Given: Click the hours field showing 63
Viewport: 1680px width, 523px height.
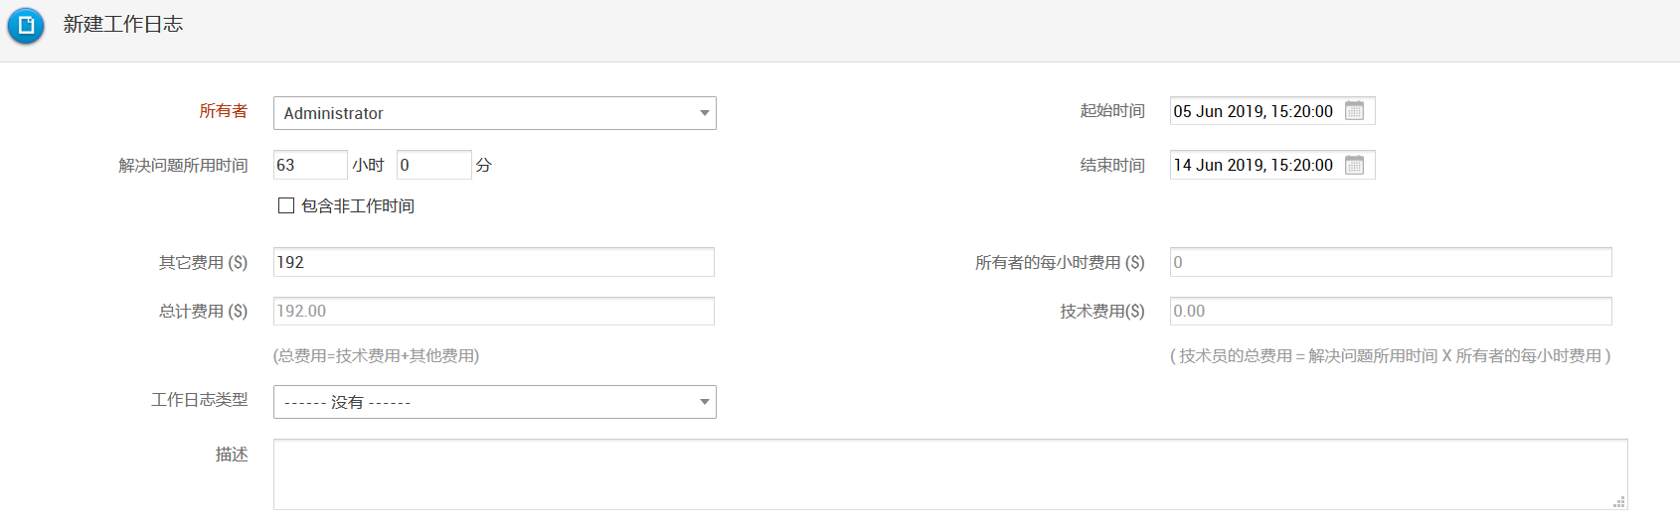Looking at the screenshot, I should click(x=310, y=165).
